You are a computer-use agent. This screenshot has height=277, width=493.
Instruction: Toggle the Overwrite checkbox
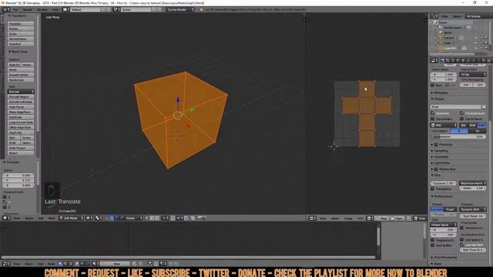[433, 113]
